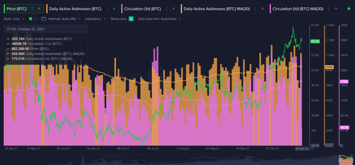Expand the Indicators dropdown
Image resolution: width=355 pixels, height=165 pixels.
(96, 19)
